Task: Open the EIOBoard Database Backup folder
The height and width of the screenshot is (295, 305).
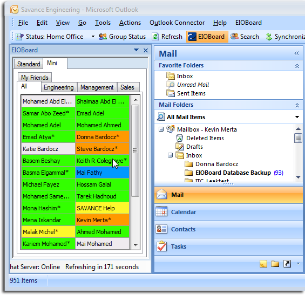Action: click(234, 173)
